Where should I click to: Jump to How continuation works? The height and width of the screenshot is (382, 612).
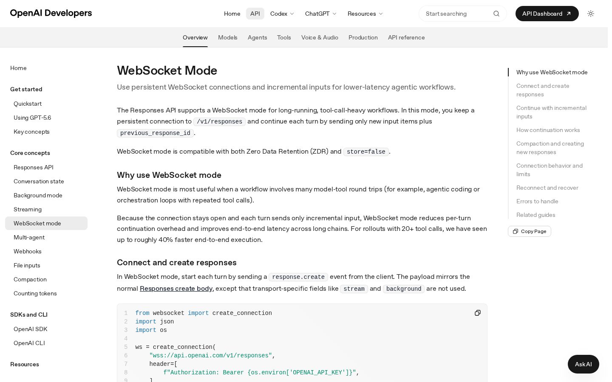point(548,130)
